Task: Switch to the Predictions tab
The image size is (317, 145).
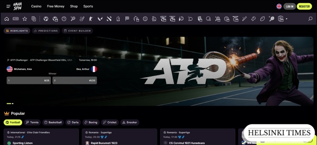Action: click(46, 31)
